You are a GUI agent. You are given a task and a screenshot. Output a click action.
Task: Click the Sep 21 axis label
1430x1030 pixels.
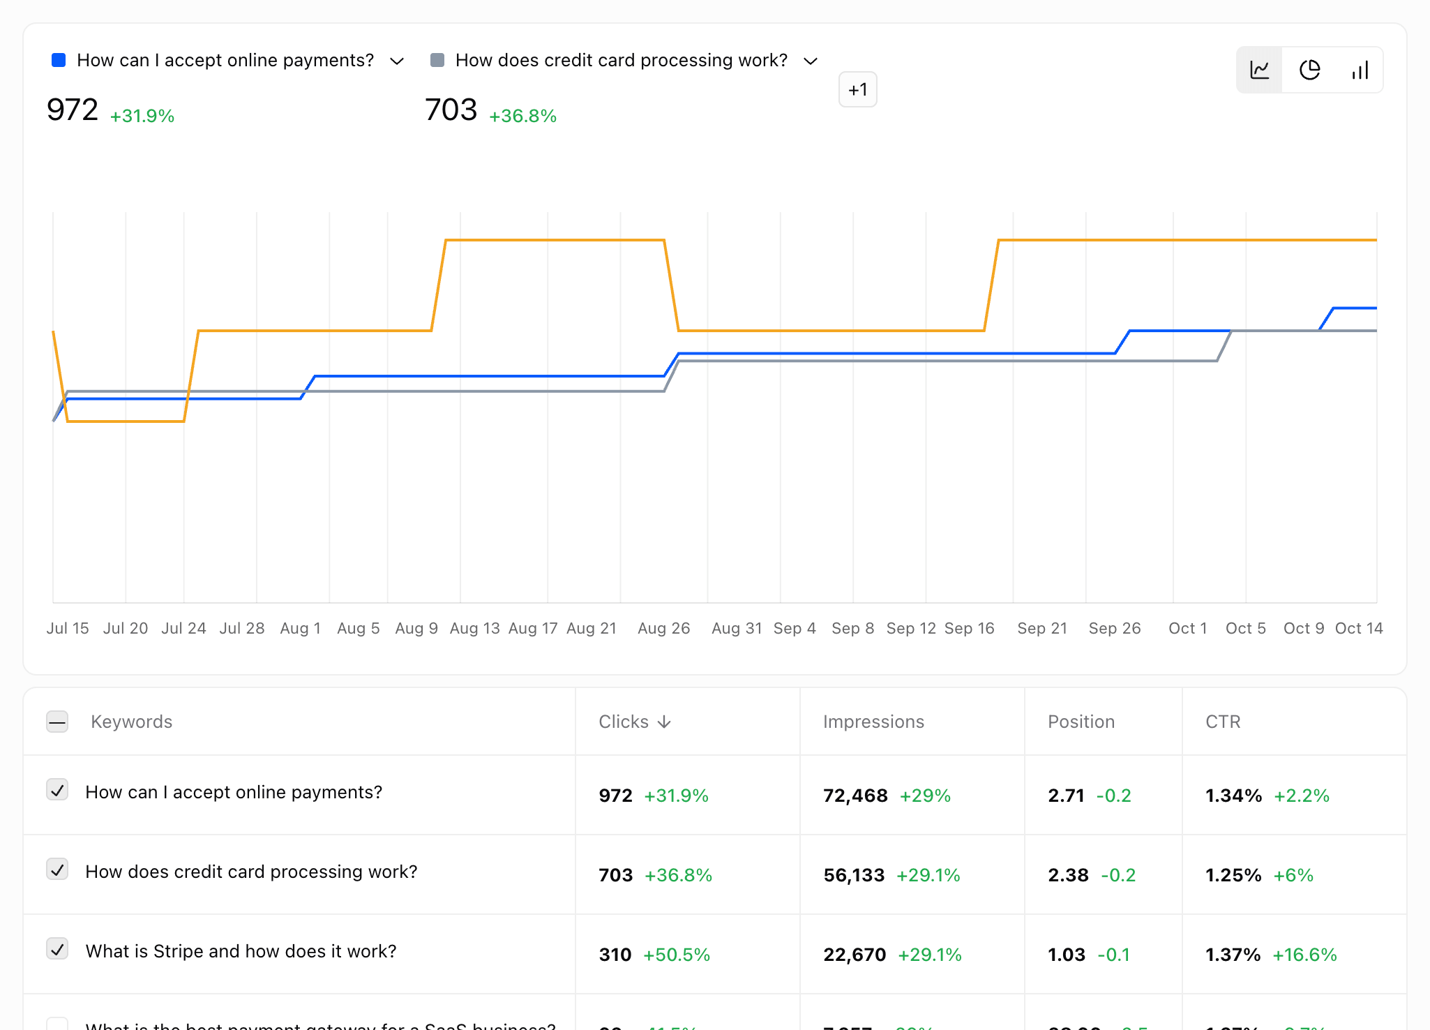point(1042,628)
